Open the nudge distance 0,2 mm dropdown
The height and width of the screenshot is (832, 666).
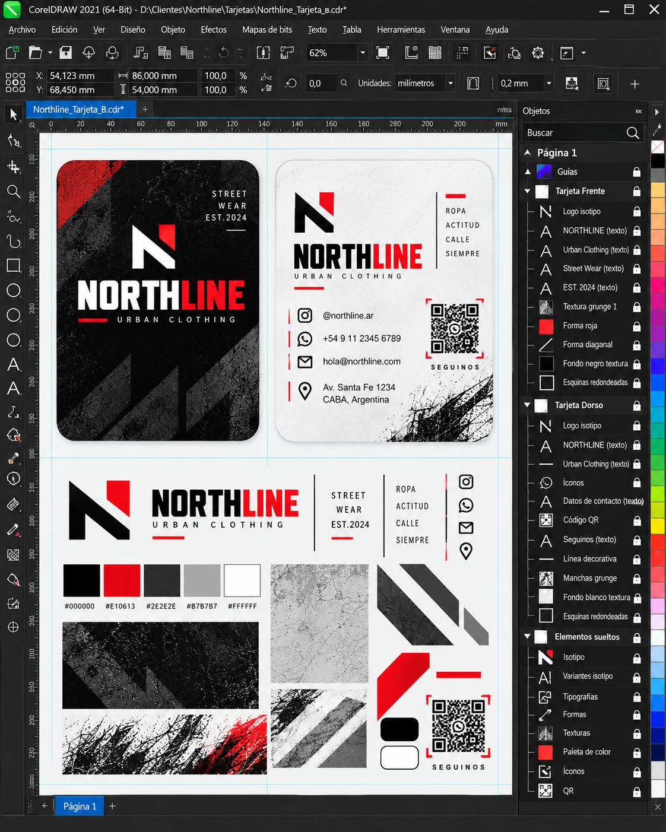(x=549, y=83)
